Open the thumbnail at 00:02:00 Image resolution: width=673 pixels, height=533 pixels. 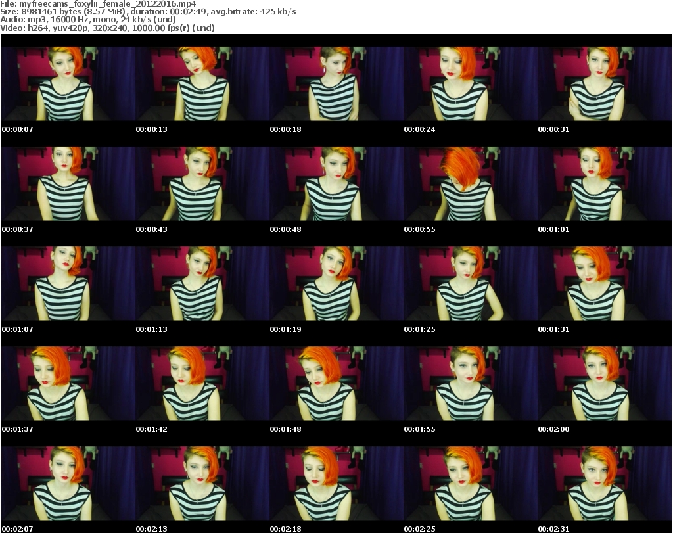605,384
